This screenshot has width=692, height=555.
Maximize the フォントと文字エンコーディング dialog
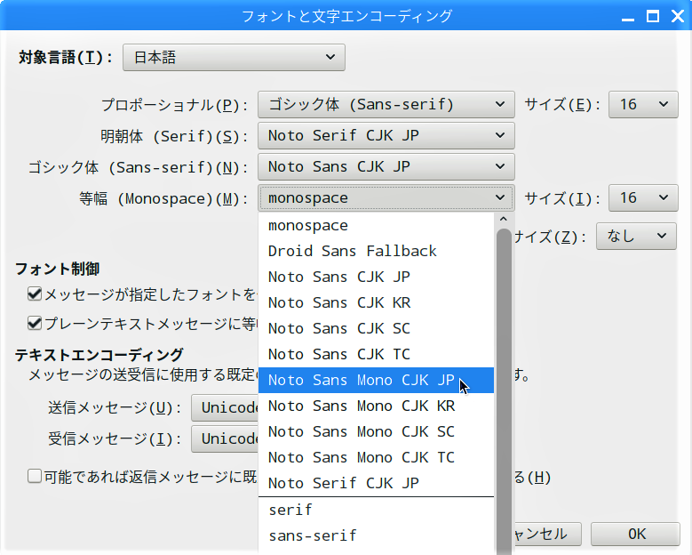click(x=653, y=16)
